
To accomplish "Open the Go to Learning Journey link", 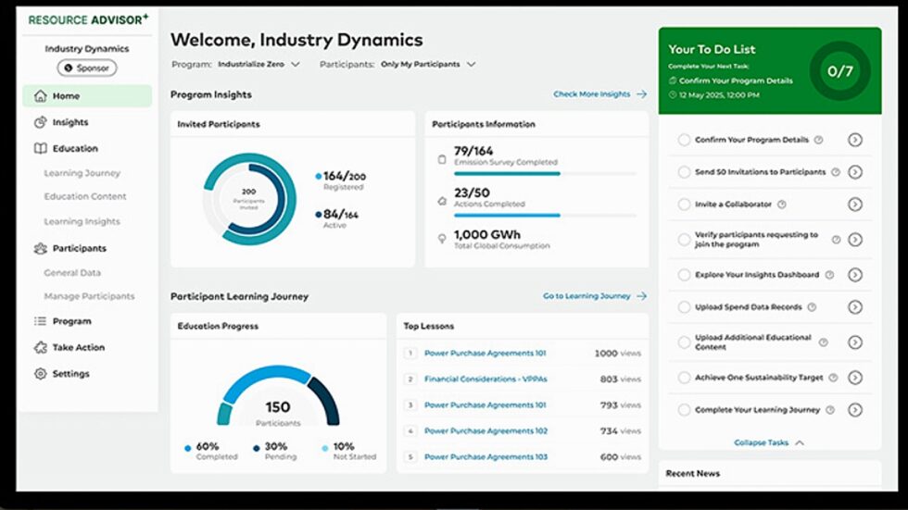I will point(594,296).
